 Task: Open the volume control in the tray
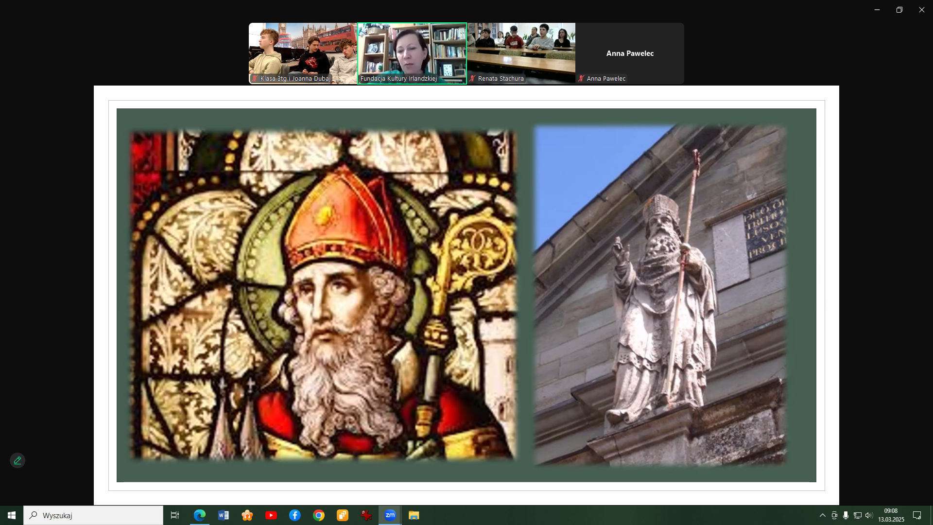869,515
